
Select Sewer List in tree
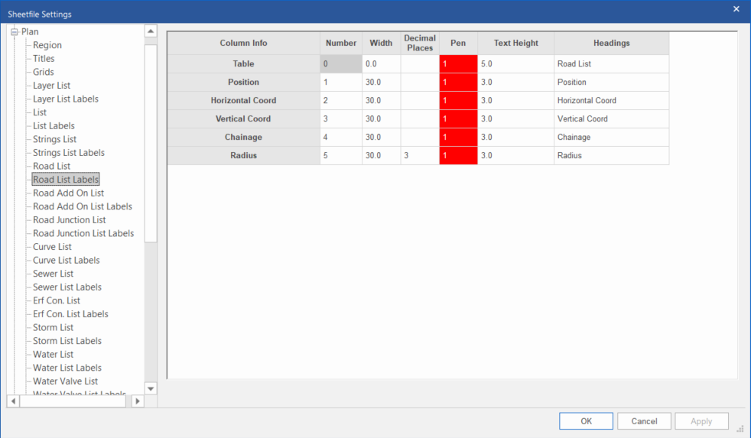point(53,274)
